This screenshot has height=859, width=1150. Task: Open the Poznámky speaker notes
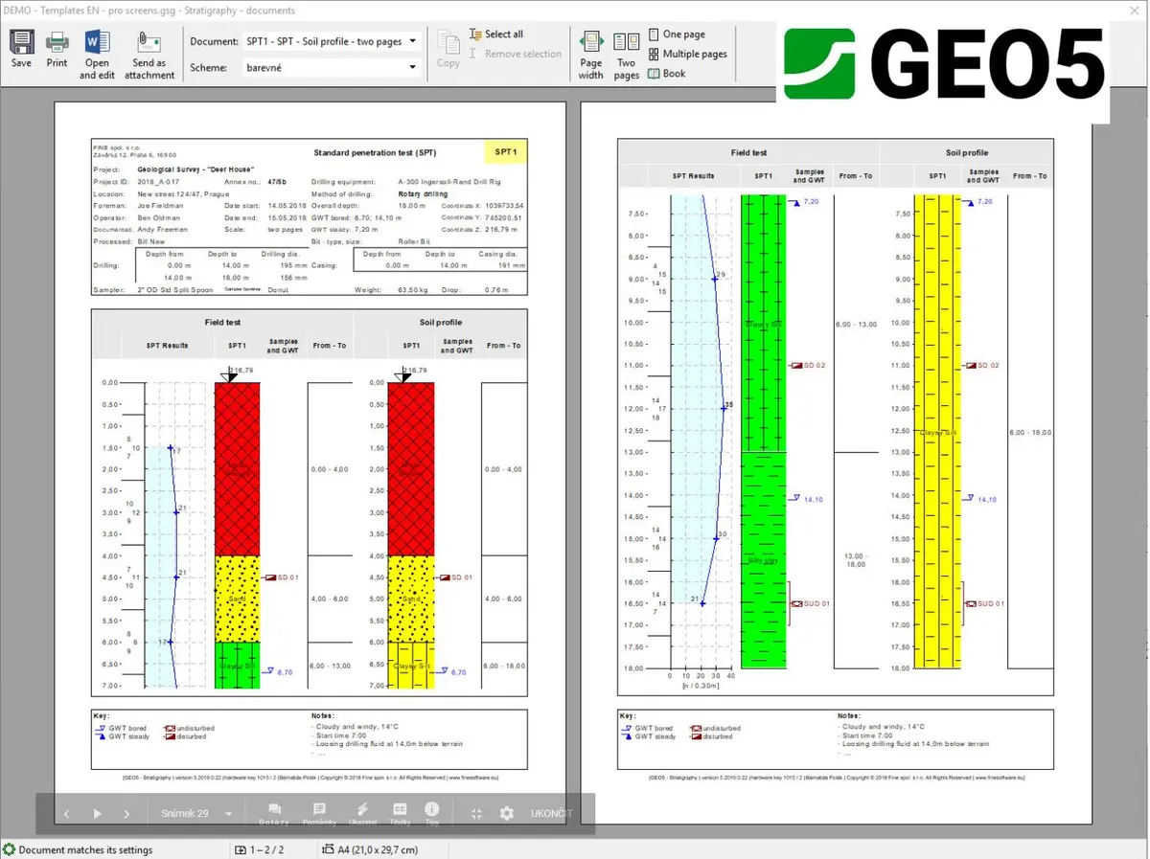pyautogui.click(x=319, y=814)
